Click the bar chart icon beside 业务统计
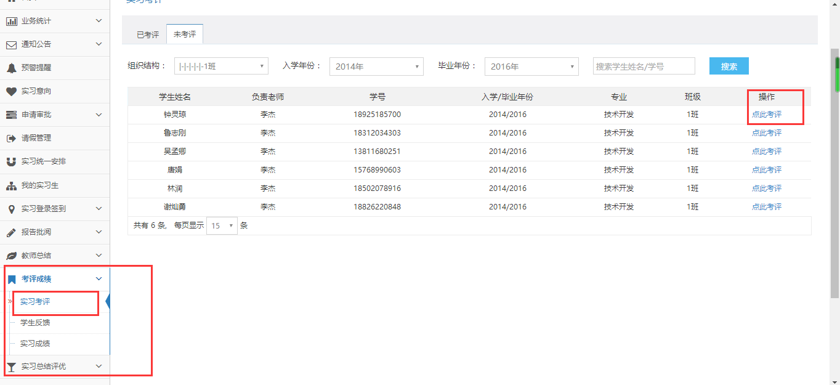Image resolution: width=840 pixels, height=385 pixels. [x=11, y=21]
